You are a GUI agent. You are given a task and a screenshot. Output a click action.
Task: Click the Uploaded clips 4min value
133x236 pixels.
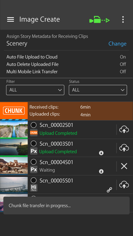point(85,115)
